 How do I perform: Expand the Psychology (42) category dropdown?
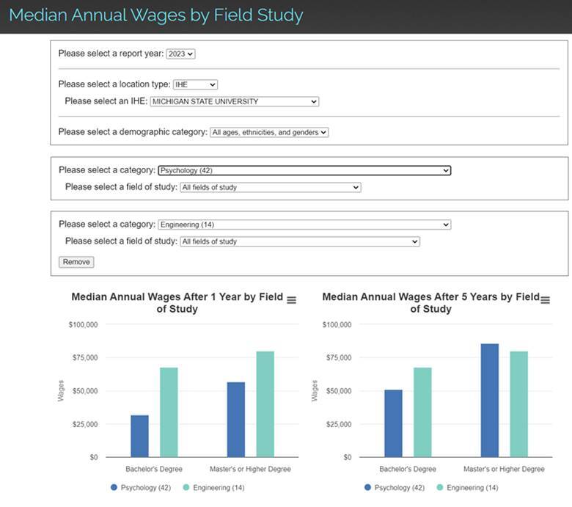click(x=304, y=170)
